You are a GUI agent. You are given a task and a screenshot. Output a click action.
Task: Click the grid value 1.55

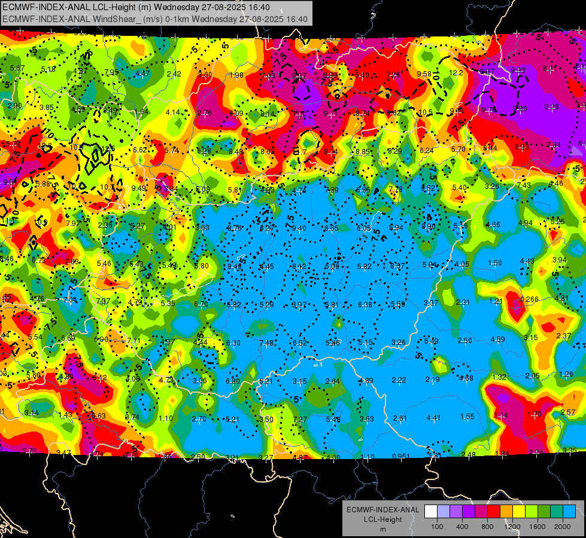click(467, 417)
